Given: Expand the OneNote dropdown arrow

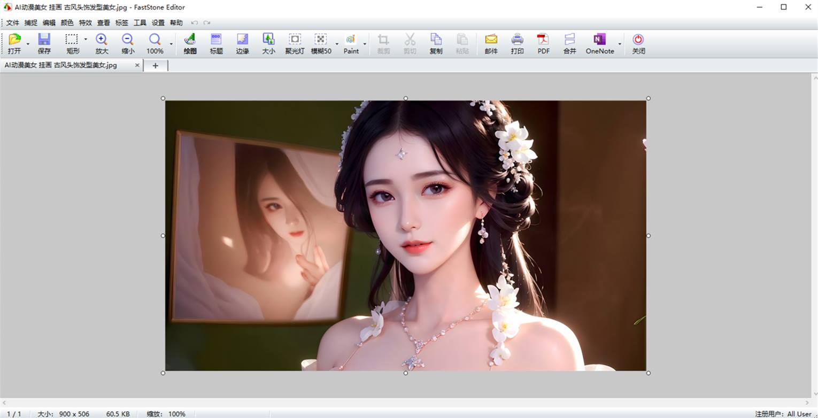Looking at the screenshot, I should 620,44.
